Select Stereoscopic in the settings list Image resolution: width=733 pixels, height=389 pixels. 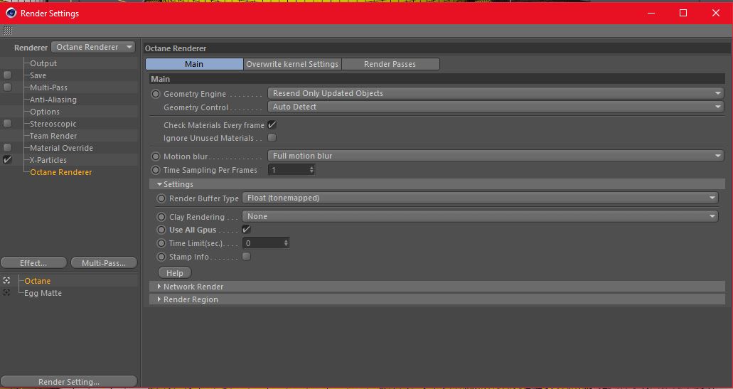[x=53, y=124]
